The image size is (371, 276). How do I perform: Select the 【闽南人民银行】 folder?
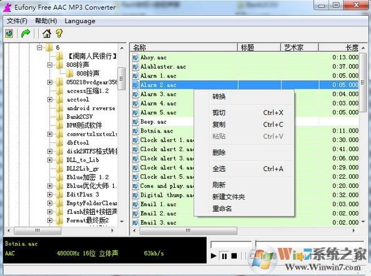92,56
